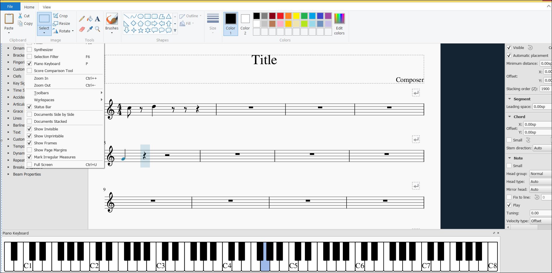
Task: Select the Magnifier tool
Action: click(x=97, y=29)
